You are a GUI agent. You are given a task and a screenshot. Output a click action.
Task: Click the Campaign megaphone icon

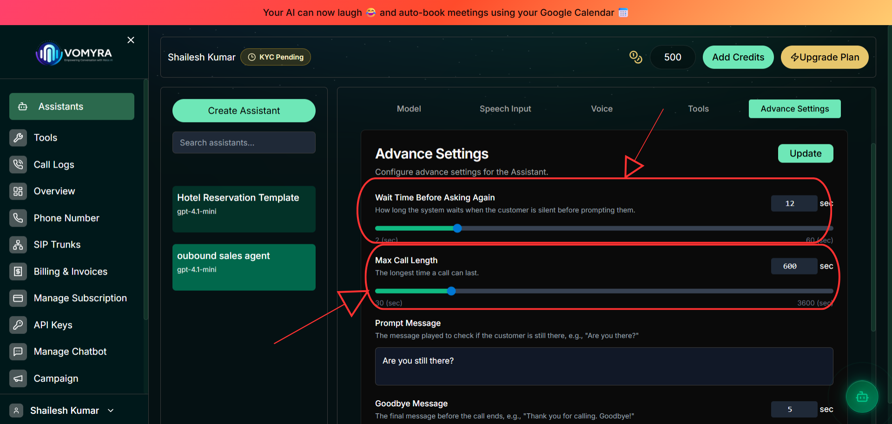(x=18, y=378)
